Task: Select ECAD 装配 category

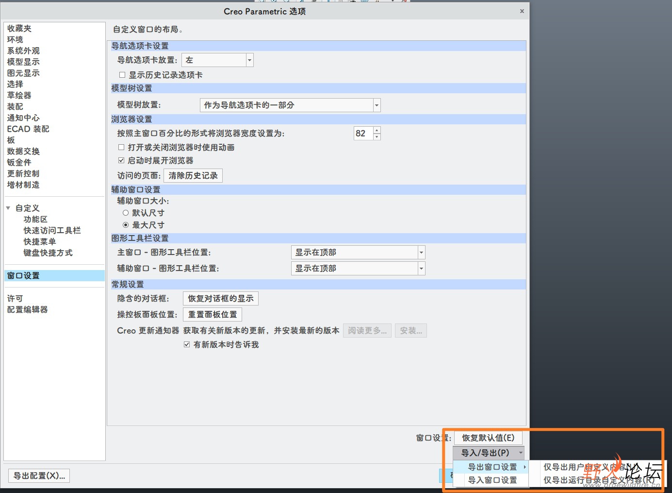Action: (28, 129)
